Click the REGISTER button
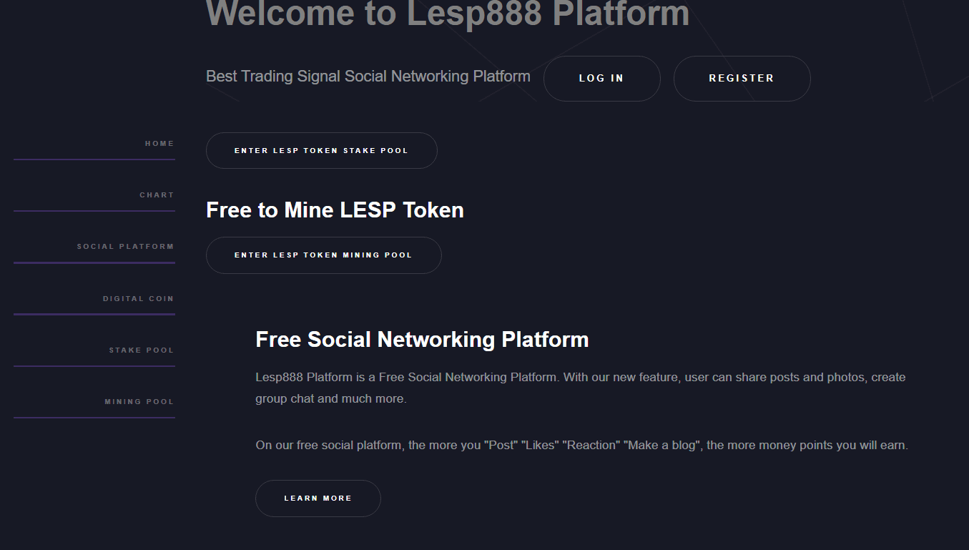969x550 pixels. pos(742,79)
